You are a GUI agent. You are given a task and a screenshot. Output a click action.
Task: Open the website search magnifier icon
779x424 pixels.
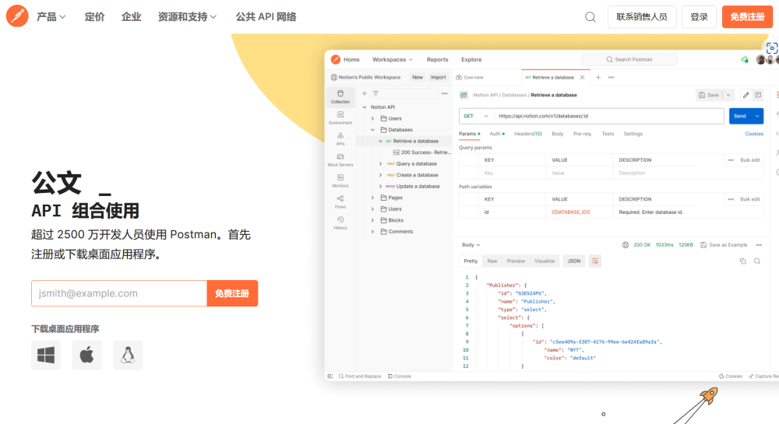click(x=590, y=17)
